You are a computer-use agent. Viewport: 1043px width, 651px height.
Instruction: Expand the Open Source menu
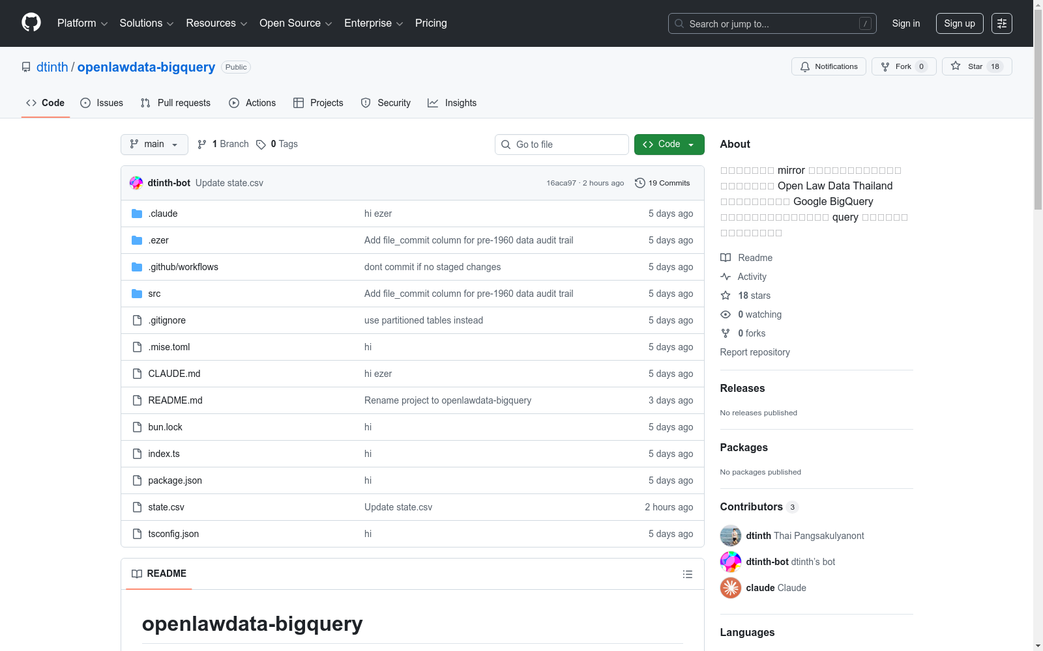click(x=296, y=23)
